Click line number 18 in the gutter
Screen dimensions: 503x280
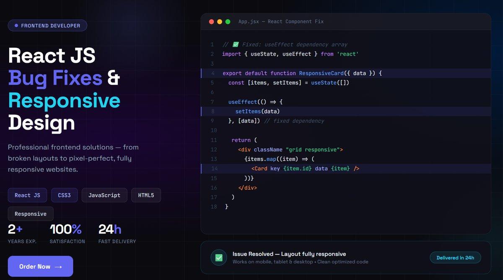click(x=214, y=207)
